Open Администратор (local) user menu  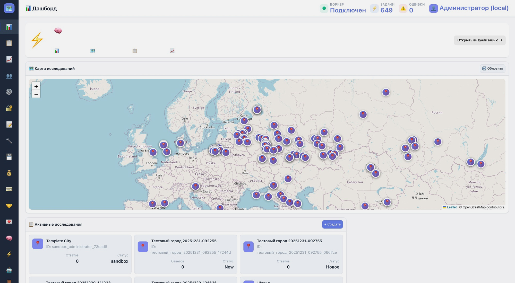tap(469, 8)
